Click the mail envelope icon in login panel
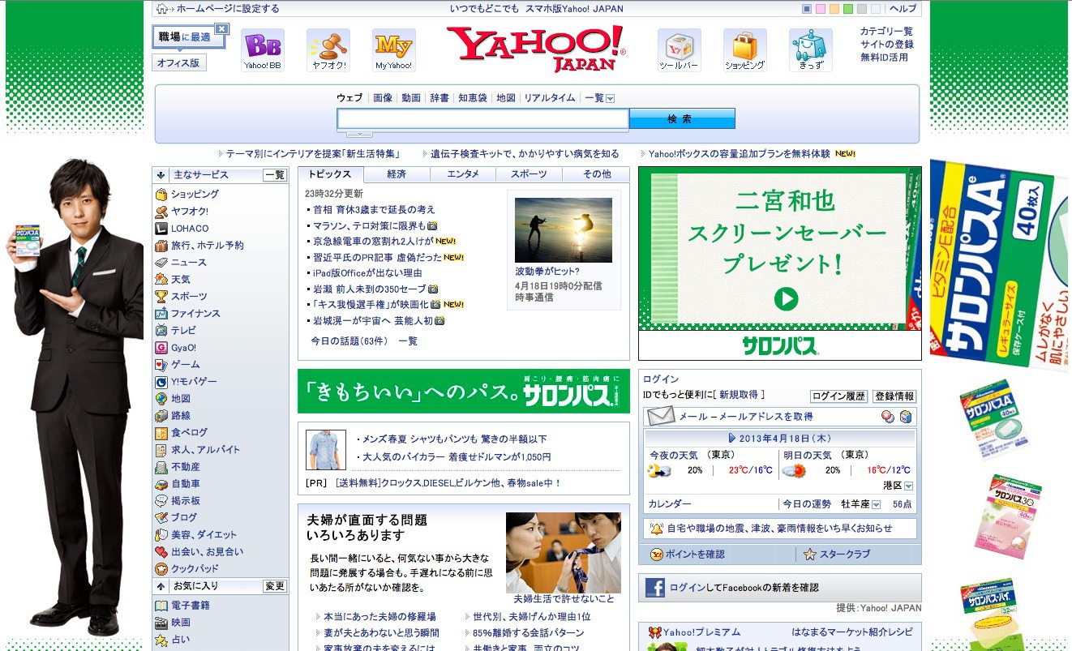Viewport: 1072px width, 651px height. 661,417
